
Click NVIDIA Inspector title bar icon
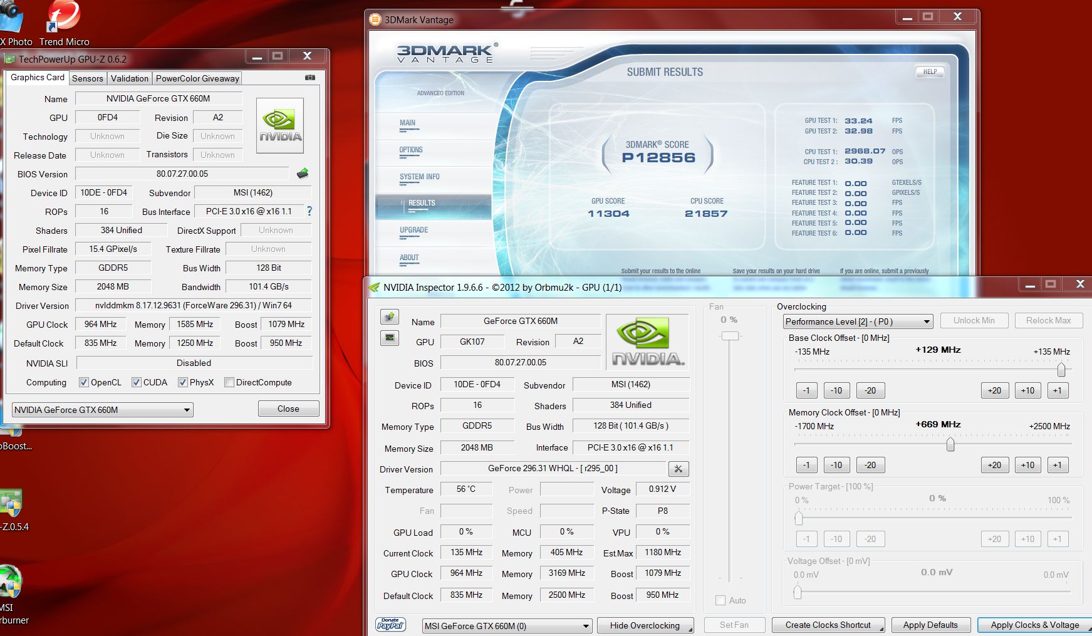pyautogui.click(x=374, y=288)
